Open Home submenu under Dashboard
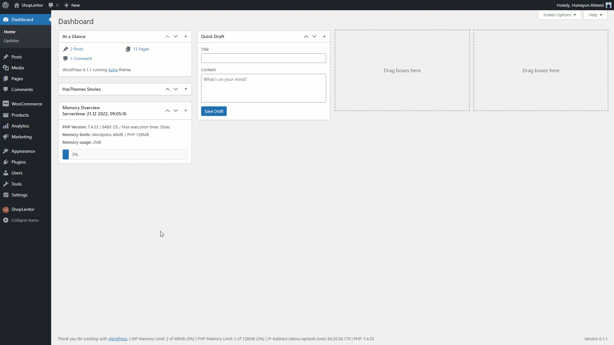 click(x=10, y=32)
